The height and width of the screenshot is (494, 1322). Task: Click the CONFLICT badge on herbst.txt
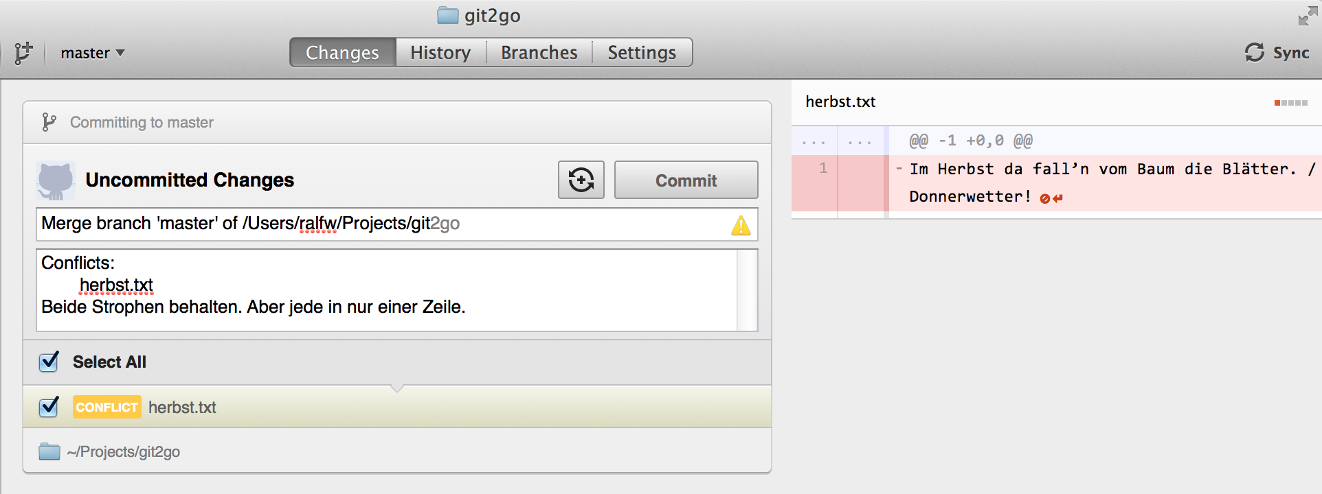[x=107, y=407]
